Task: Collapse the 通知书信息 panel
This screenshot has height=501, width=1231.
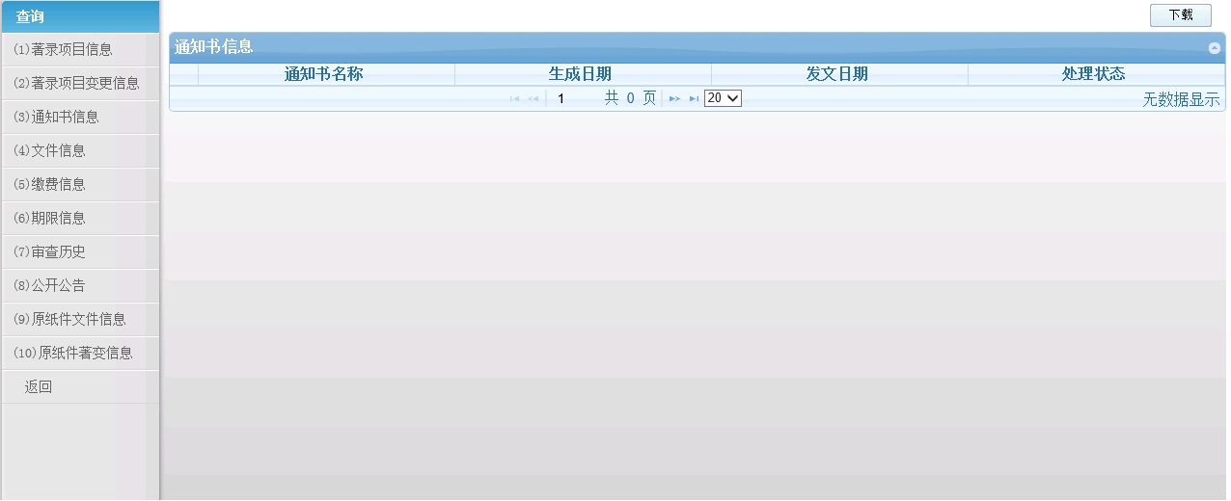Action: point(1214,47)
